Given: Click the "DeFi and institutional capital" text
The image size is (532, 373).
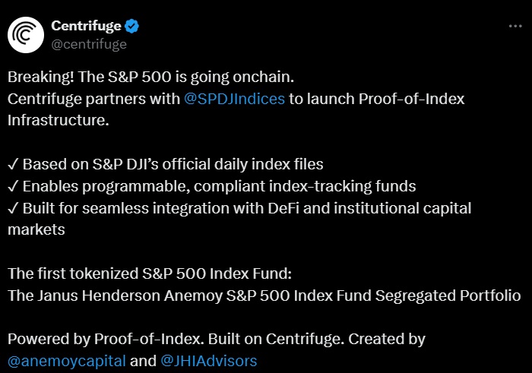Looking at the screenshot, I should (x=369, y=208).
